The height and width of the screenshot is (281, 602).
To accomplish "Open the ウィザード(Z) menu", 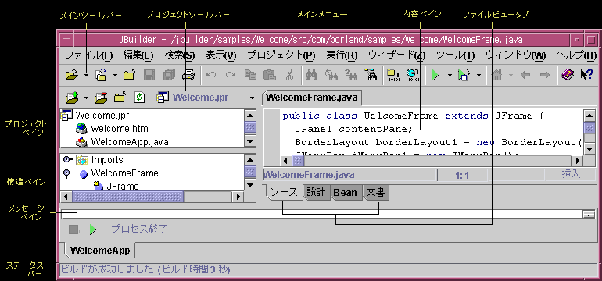I will 396,55.
